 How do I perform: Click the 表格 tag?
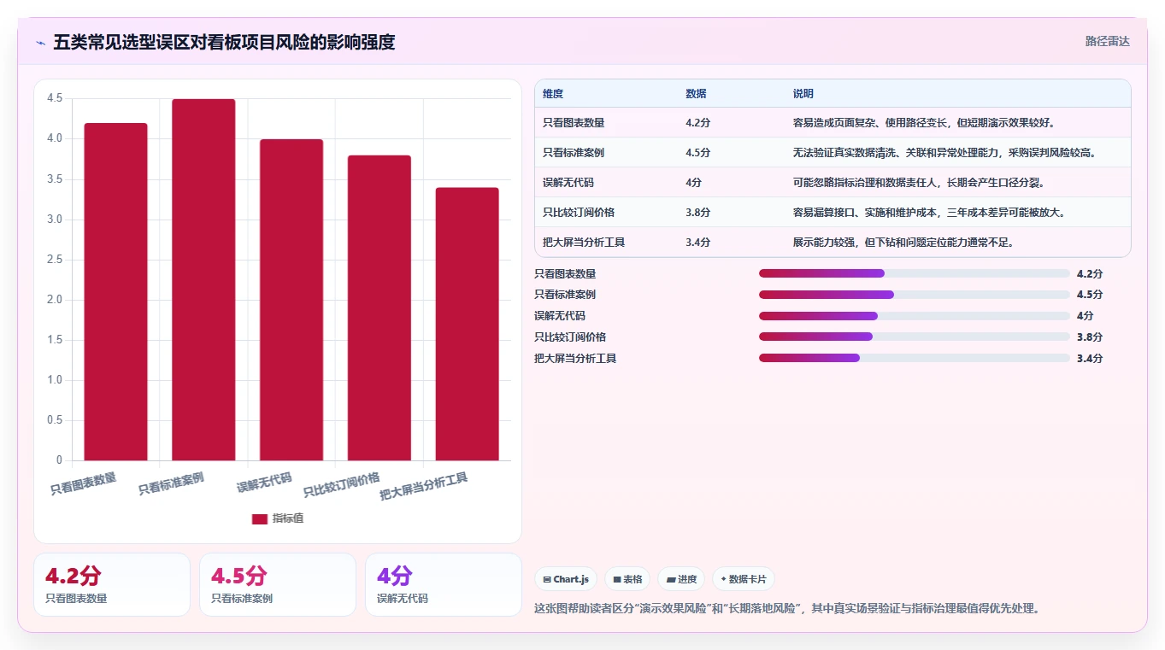coord(627,579)
